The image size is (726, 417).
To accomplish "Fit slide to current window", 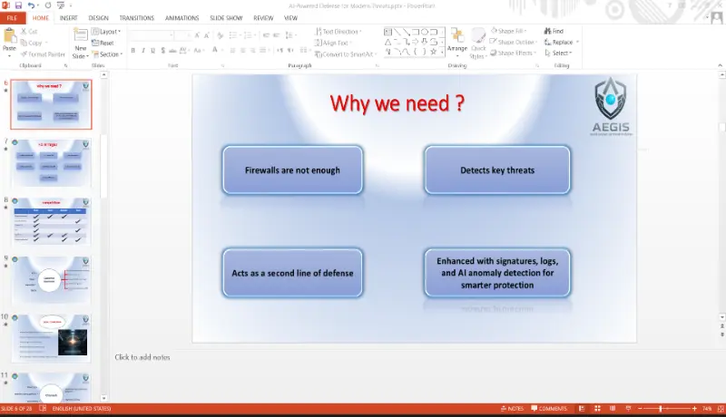I will 721,409.
